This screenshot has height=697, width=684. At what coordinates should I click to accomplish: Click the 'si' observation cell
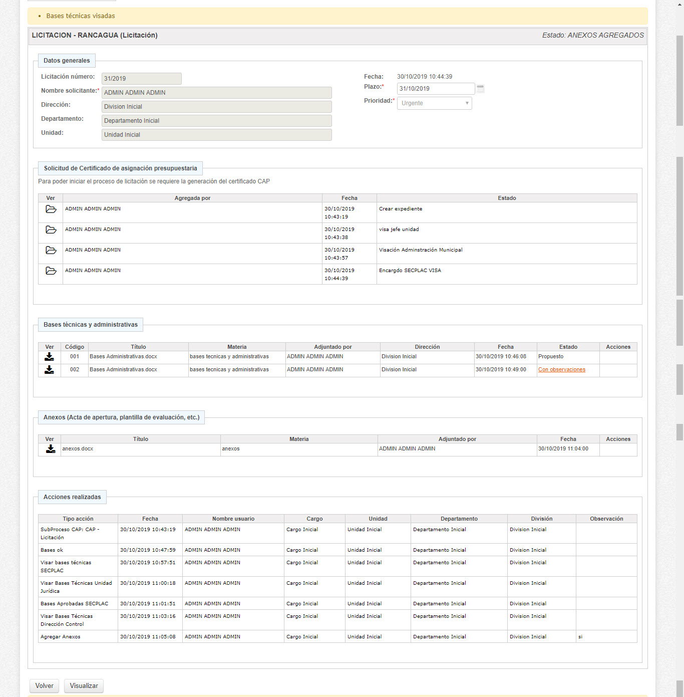click(x=606, y=637)
